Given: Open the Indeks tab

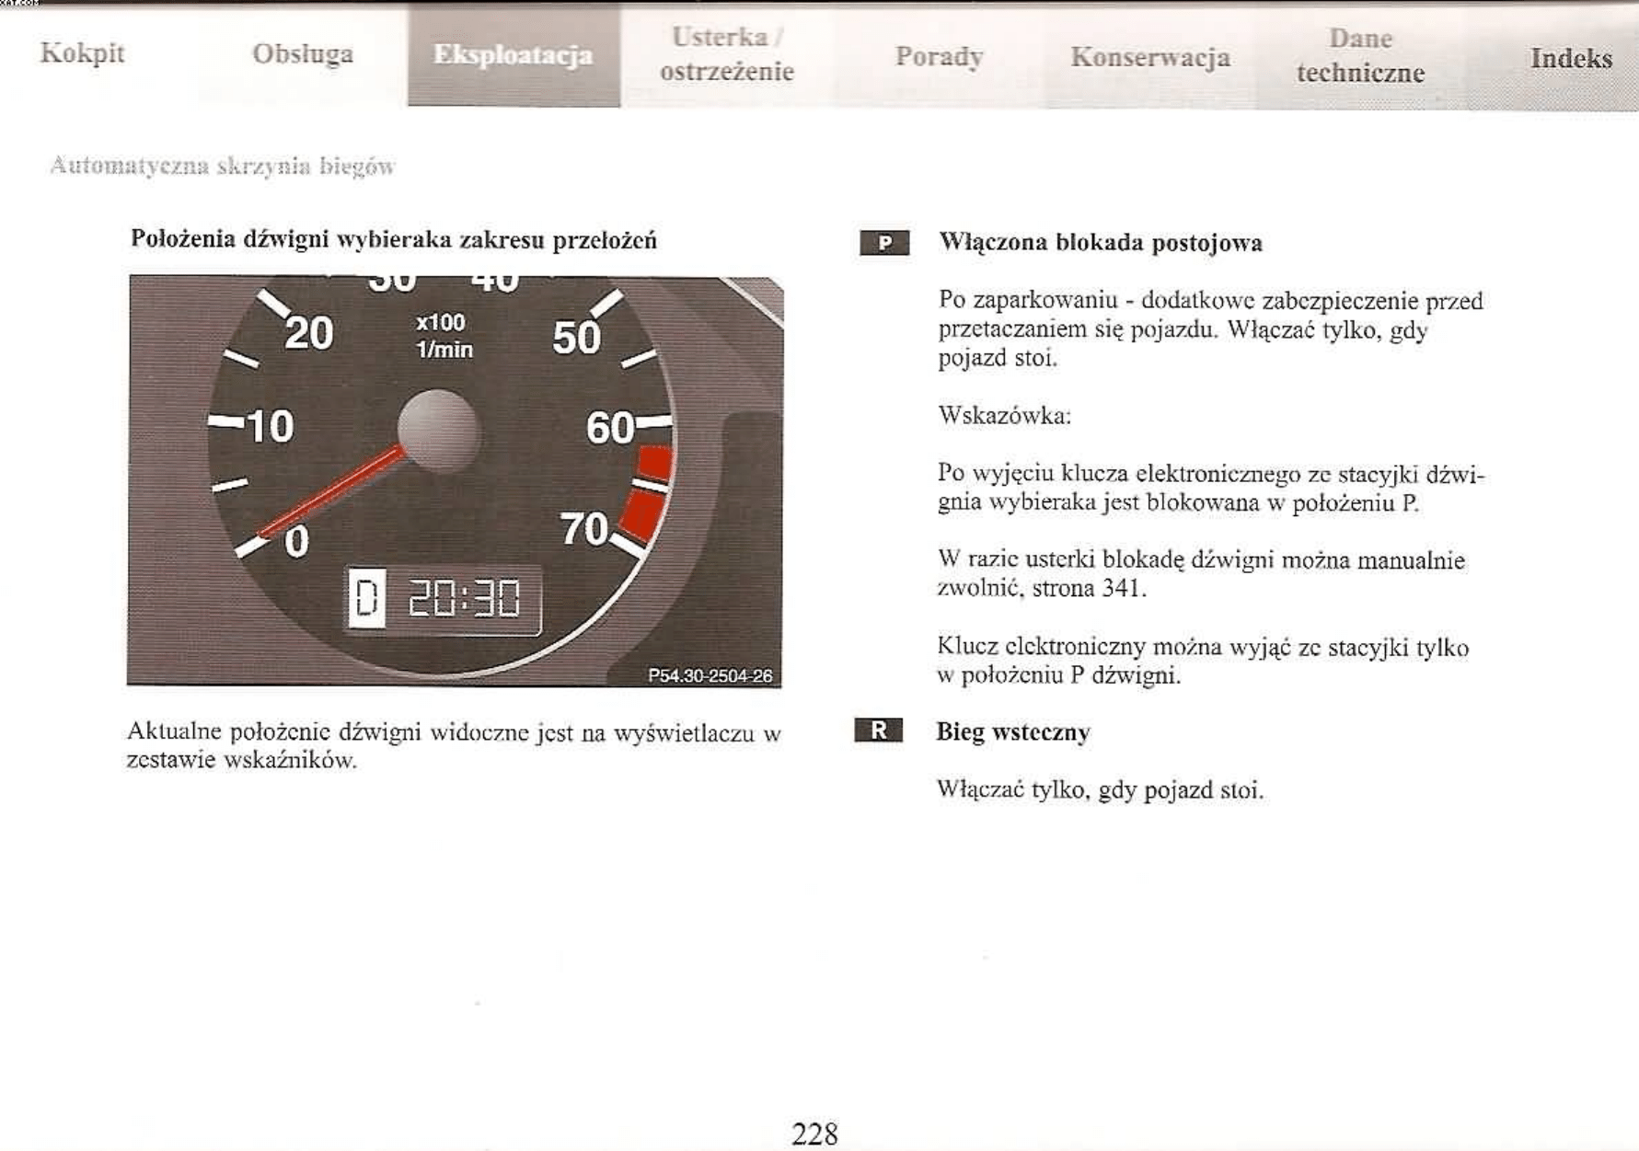Looking at the screenshot, I should point(1570,58).
